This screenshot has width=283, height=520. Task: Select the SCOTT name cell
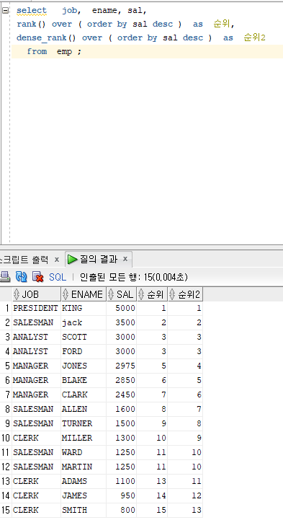(x=84, y=337)
